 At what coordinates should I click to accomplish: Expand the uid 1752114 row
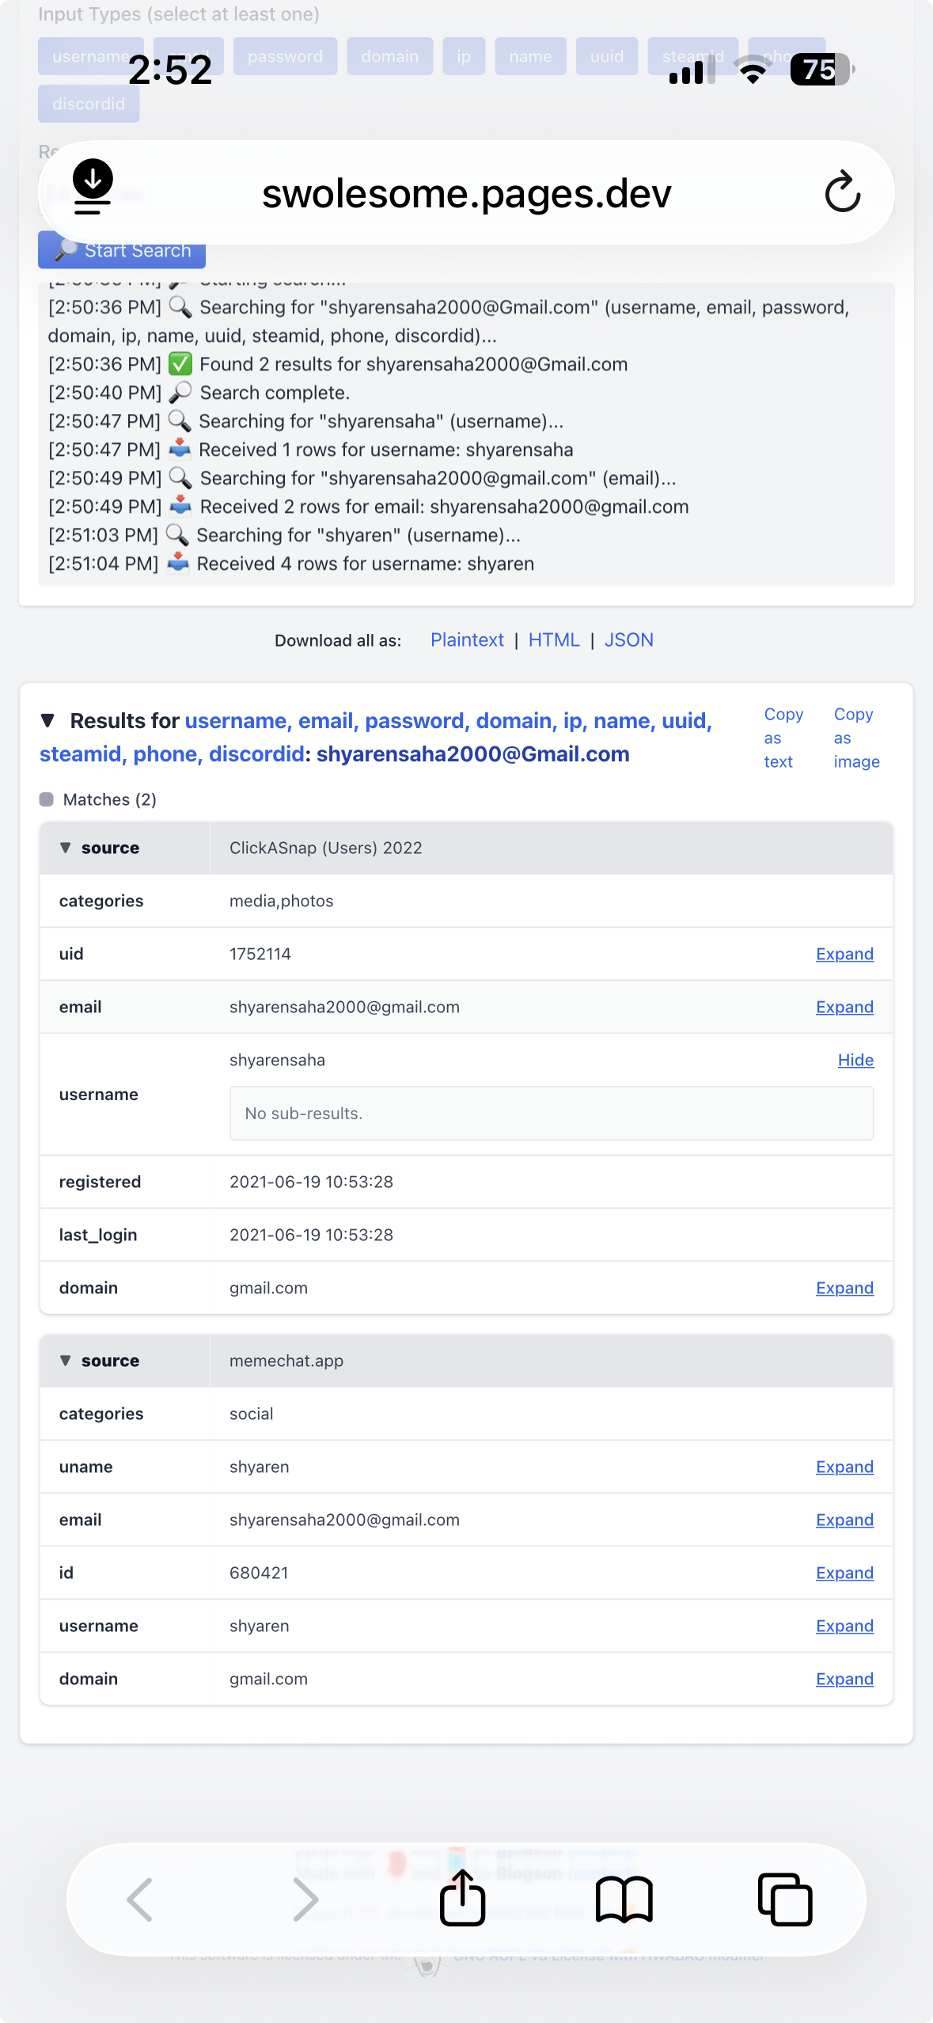point(844,954)
